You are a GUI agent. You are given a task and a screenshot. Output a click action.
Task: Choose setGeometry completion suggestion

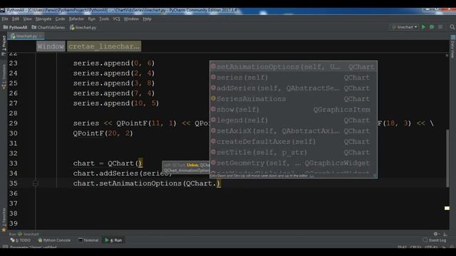point(294,163)
